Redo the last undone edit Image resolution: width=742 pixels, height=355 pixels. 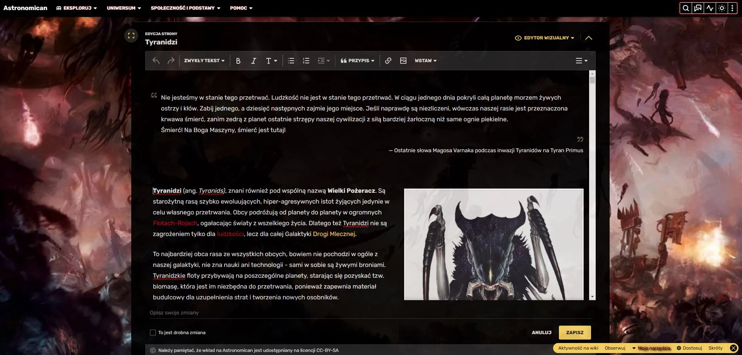(x=171, y=61)
